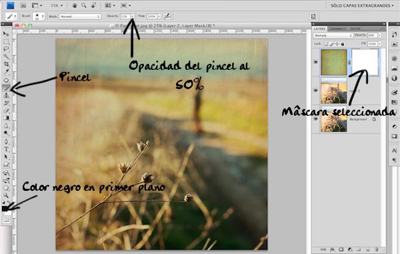Click the Photoshop logo icon
Screen dimensions: 400x254
pos(11,5)
